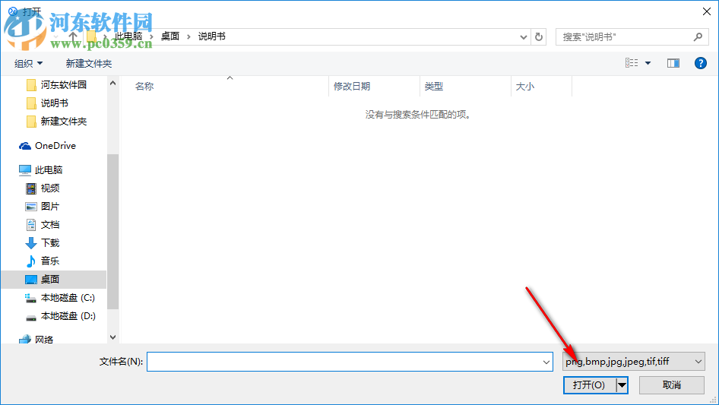Click the 此电脑 breadcrumb in the address bar

tap(128, 36)
